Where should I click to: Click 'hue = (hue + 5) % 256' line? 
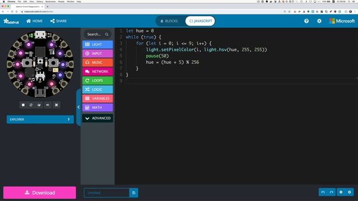tap(172, 62)
